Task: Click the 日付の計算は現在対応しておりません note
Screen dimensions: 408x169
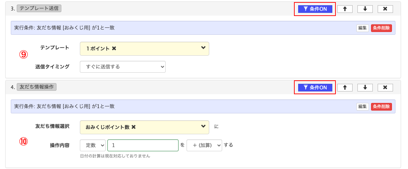Action: (115, 156)
